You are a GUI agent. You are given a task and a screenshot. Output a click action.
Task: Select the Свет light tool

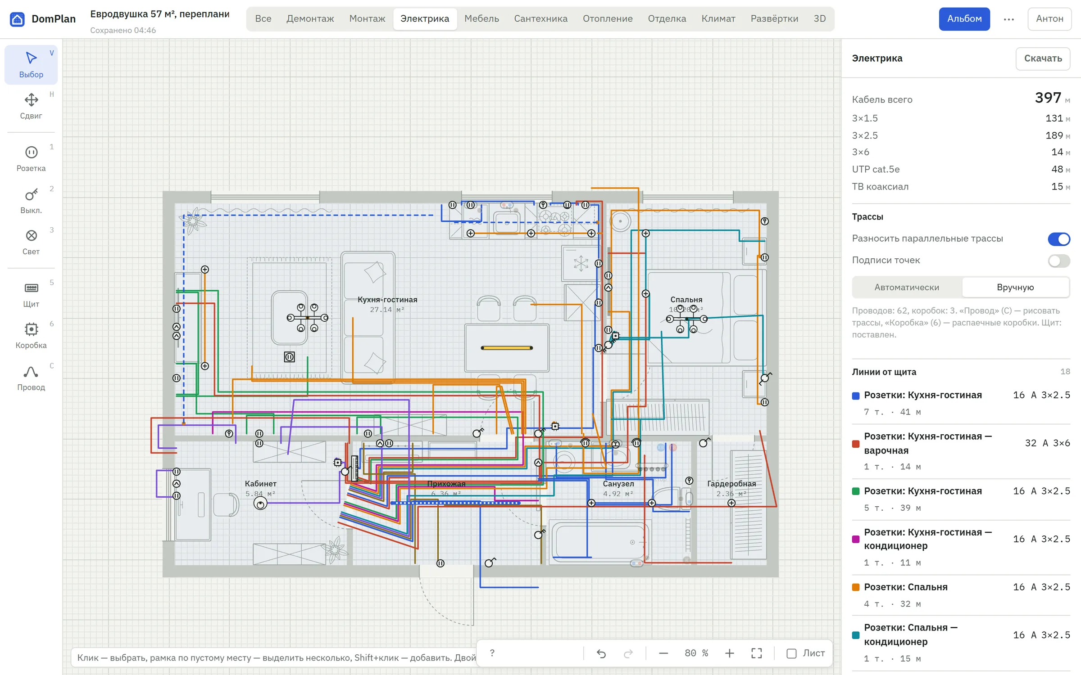point(31,242)
